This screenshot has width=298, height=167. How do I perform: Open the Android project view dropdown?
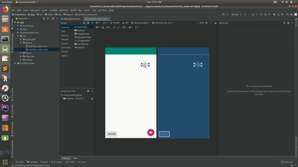[23, 19]
